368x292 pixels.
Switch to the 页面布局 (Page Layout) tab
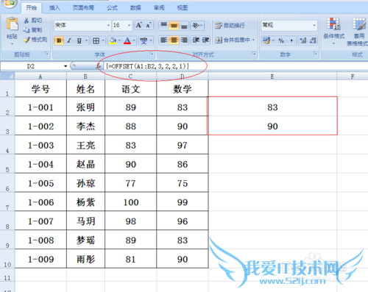pyautogui.click(x=83, y=8)
